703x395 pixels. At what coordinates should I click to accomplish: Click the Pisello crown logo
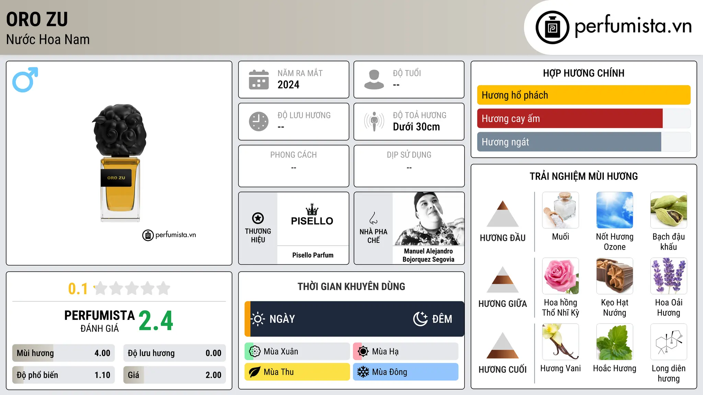pyautogui.click(x=312, y=215)
